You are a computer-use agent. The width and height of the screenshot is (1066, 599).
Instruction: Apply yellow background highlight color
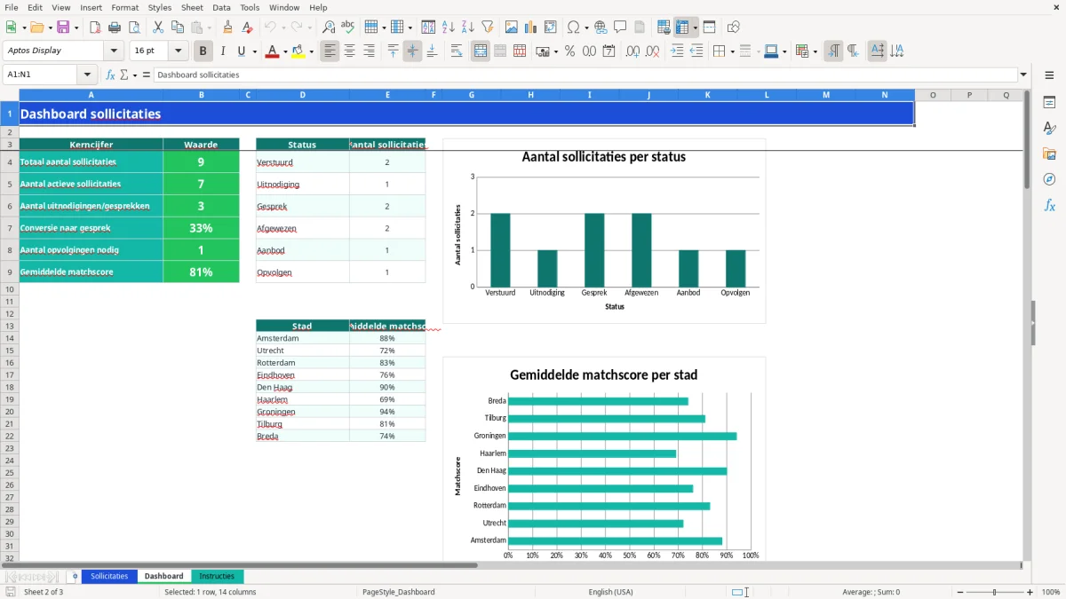(x=298, y=51)
